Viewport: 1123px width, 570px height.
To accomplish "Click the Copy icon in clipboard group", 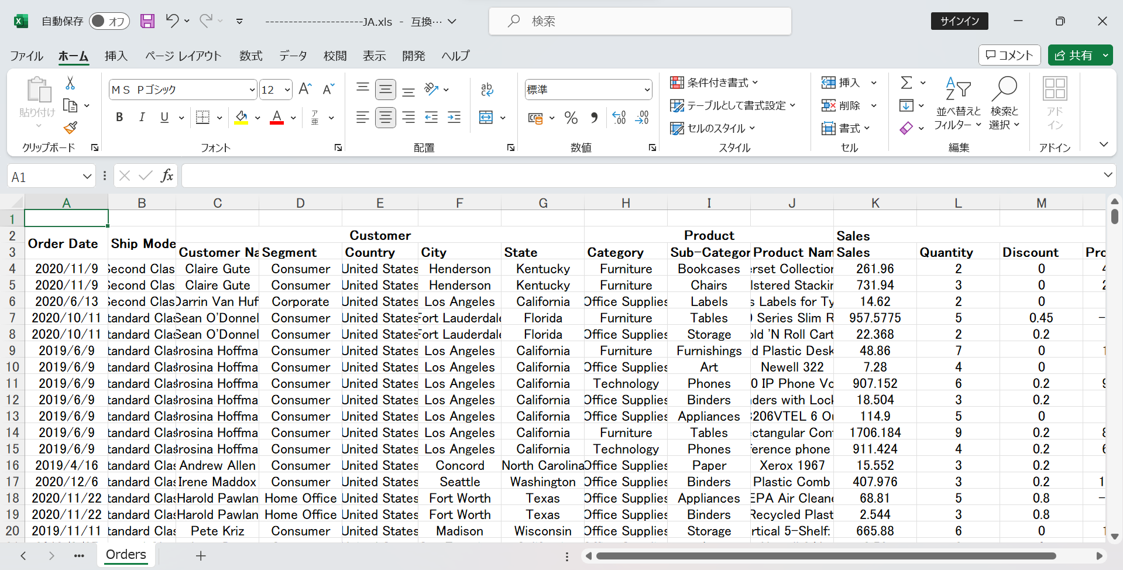I will point(70,105).
